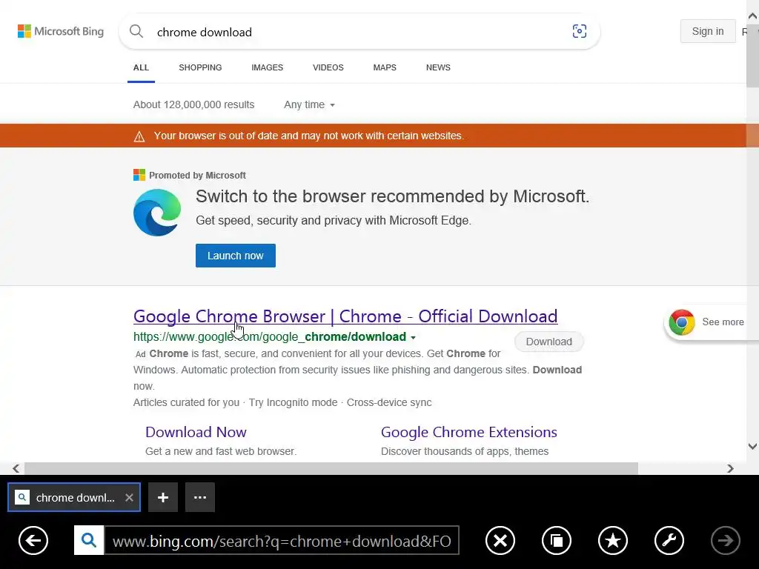The image size is (759, 569).
Task: Click the Microsoft Edge logo
Action: point(157,213)
